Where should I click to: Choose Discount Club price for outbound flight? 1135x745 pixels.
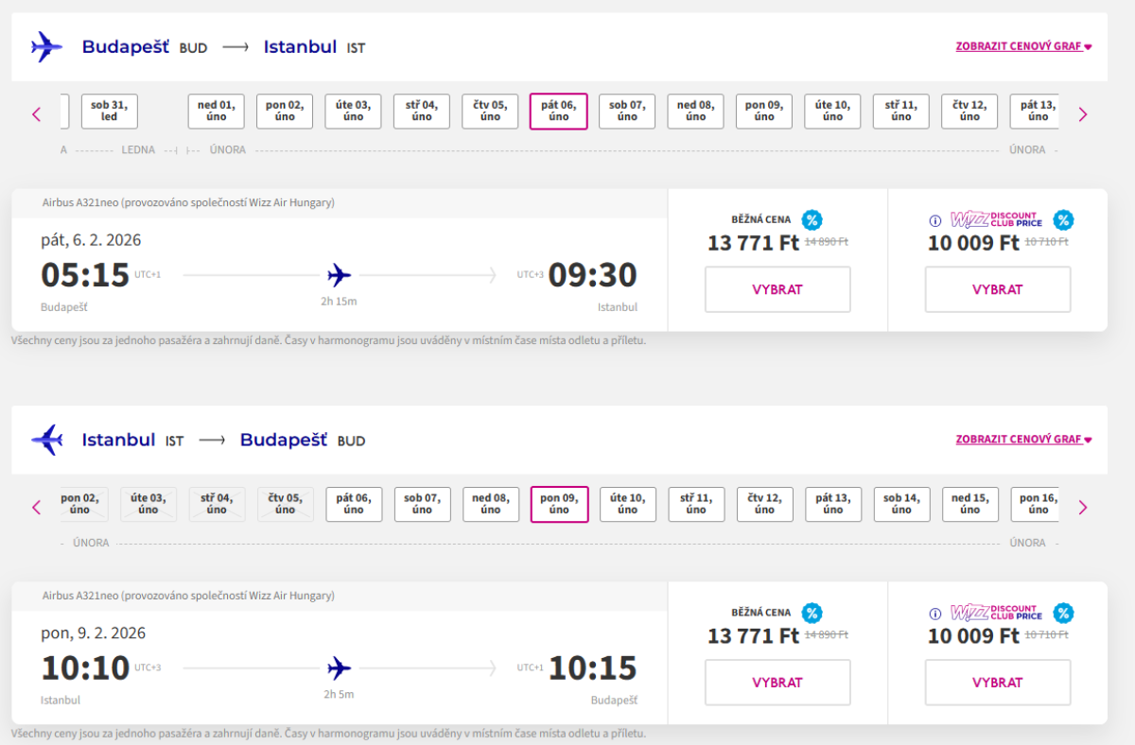[997, 289]
